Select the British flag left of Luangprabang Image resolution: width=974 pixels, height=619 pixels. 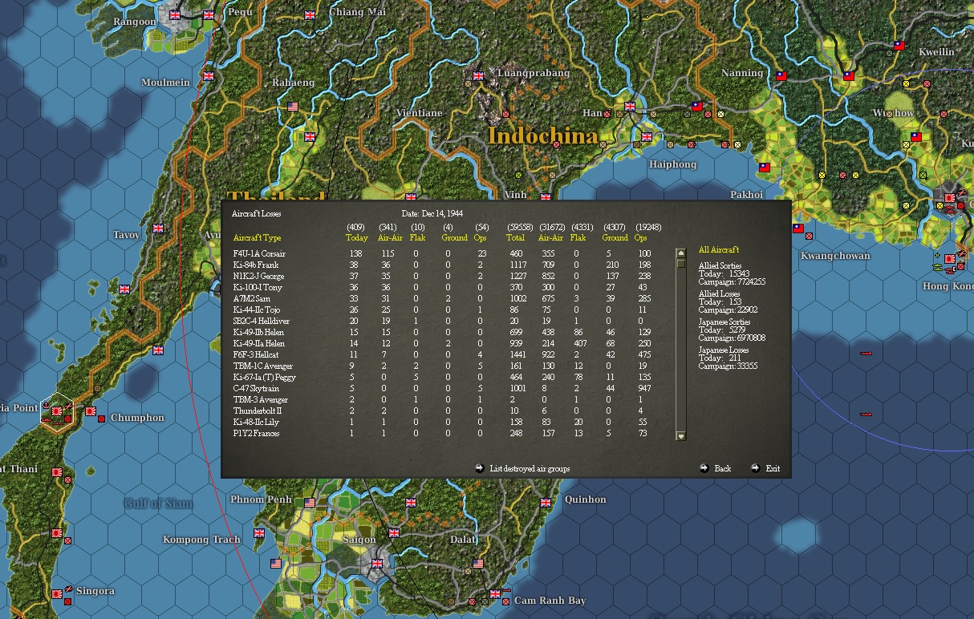pyautogui.click(x=478, y=76)
